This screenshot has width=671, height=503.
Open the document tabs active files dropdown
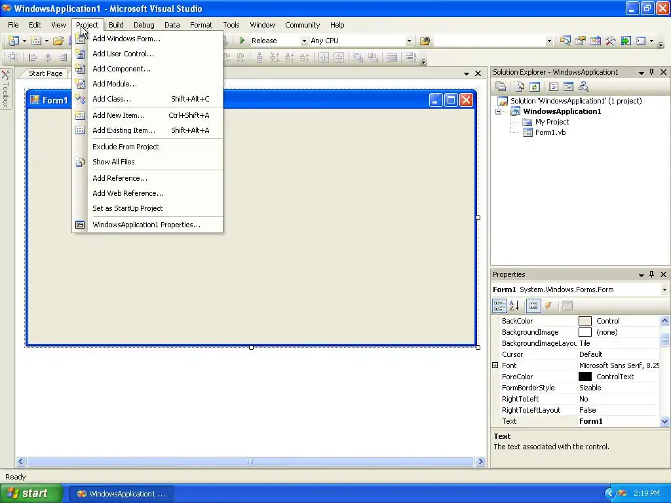click(x=467, y=74)
